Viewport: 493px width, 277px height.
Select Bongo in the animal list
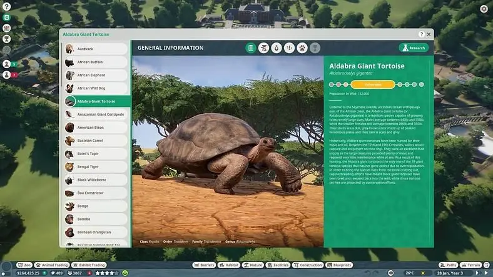tap(96, 206)
